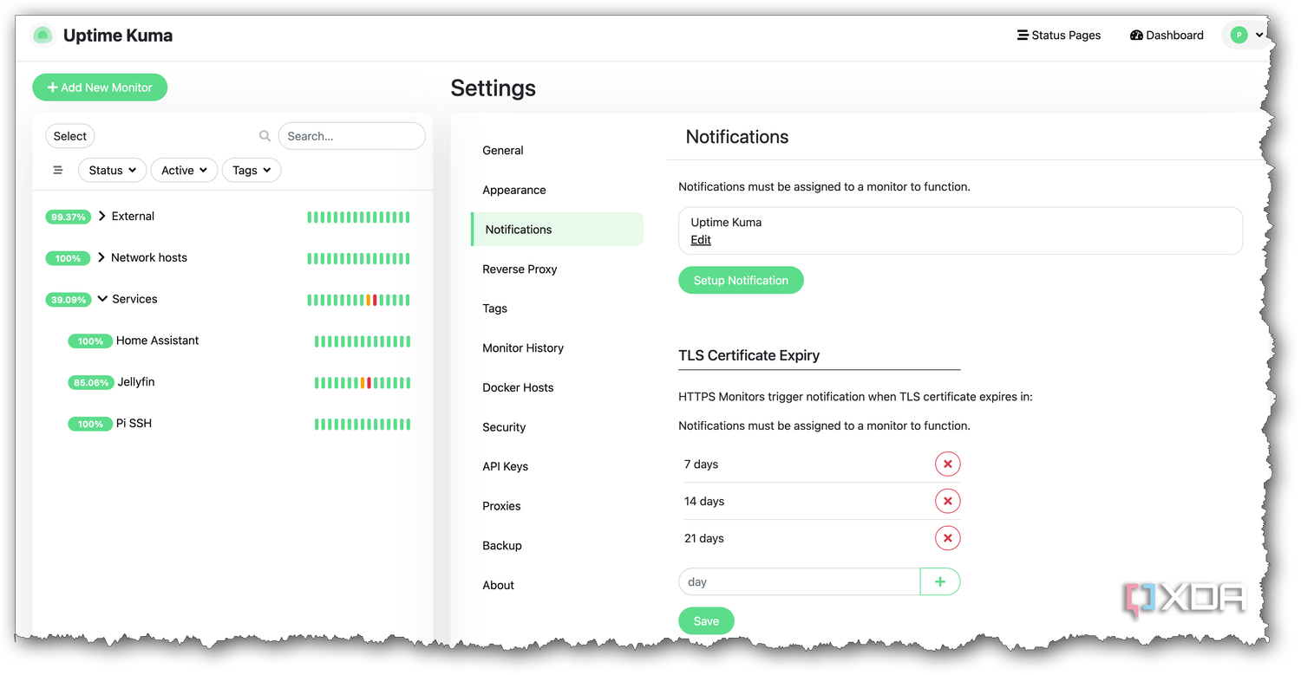Click the Jellyfin heartbeat bar

pos(363,383)
